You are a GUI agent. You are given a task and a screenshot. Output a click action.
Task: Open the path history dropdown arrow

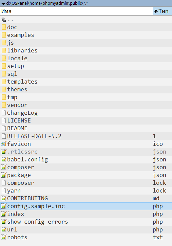click(3, 4)
